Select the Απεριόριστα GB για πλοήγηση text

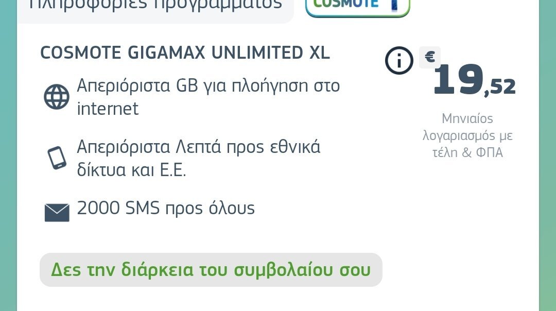click(208, 85)
